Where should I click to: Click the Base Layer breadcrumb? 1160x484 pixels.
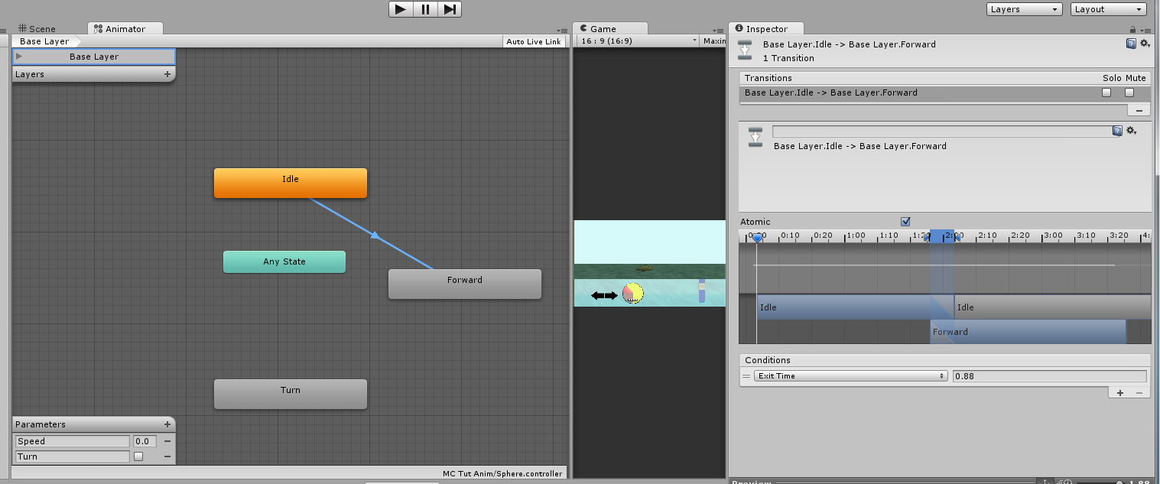pos(44,41)
